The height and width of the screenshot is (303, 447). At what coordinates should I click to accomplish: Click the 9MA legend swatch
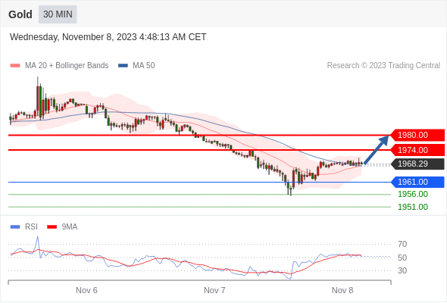click(52, 227)
